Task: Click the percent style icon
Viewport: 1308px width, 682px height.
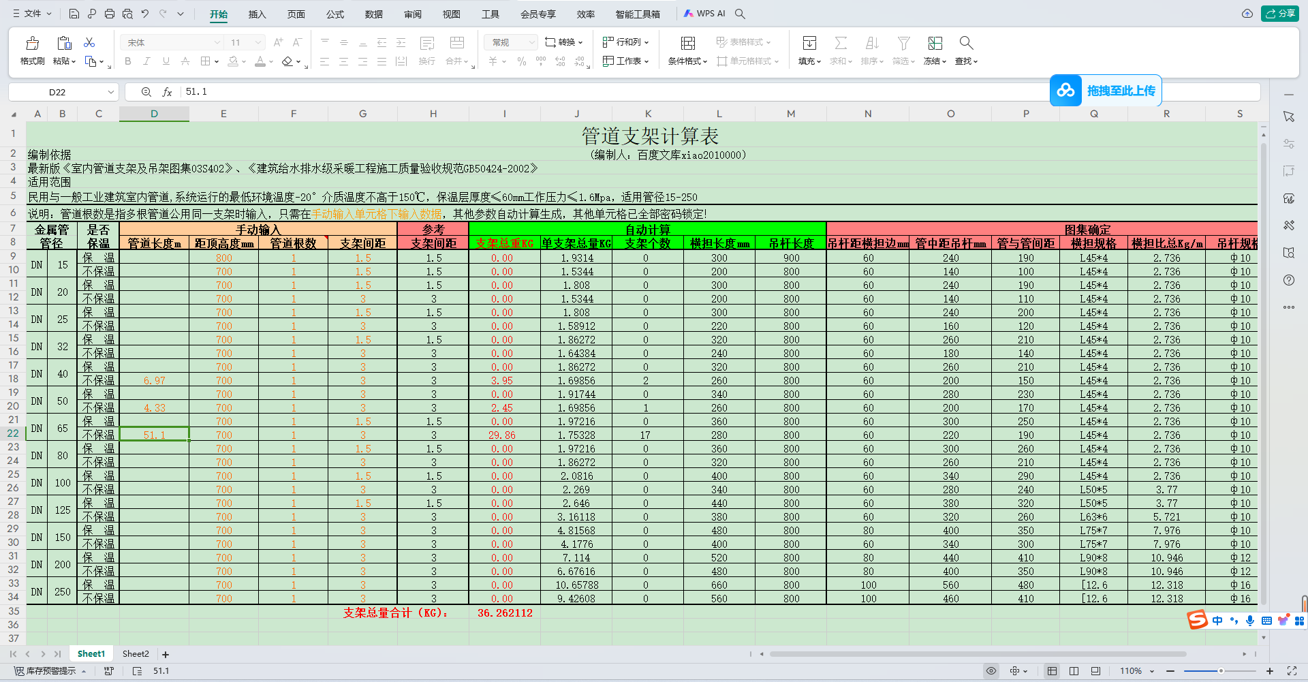Action: [x=522, y=61]
